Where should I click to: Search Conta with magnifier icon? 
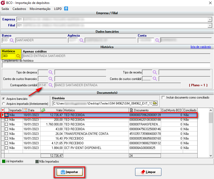pyautogui.click(x=157, y=41)
